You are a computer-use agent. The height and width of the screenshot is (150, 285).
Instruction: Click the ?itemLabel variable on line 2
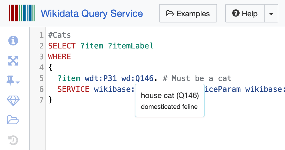(131, 46)
